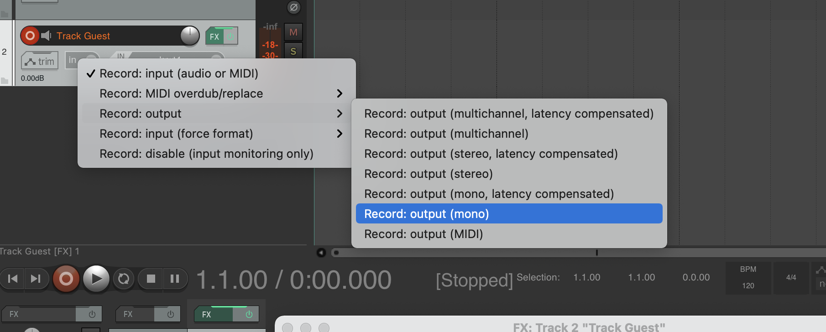Click the Track Guest volume knob
This screenshot has width=826, height=332.
(x=190, y=36)
